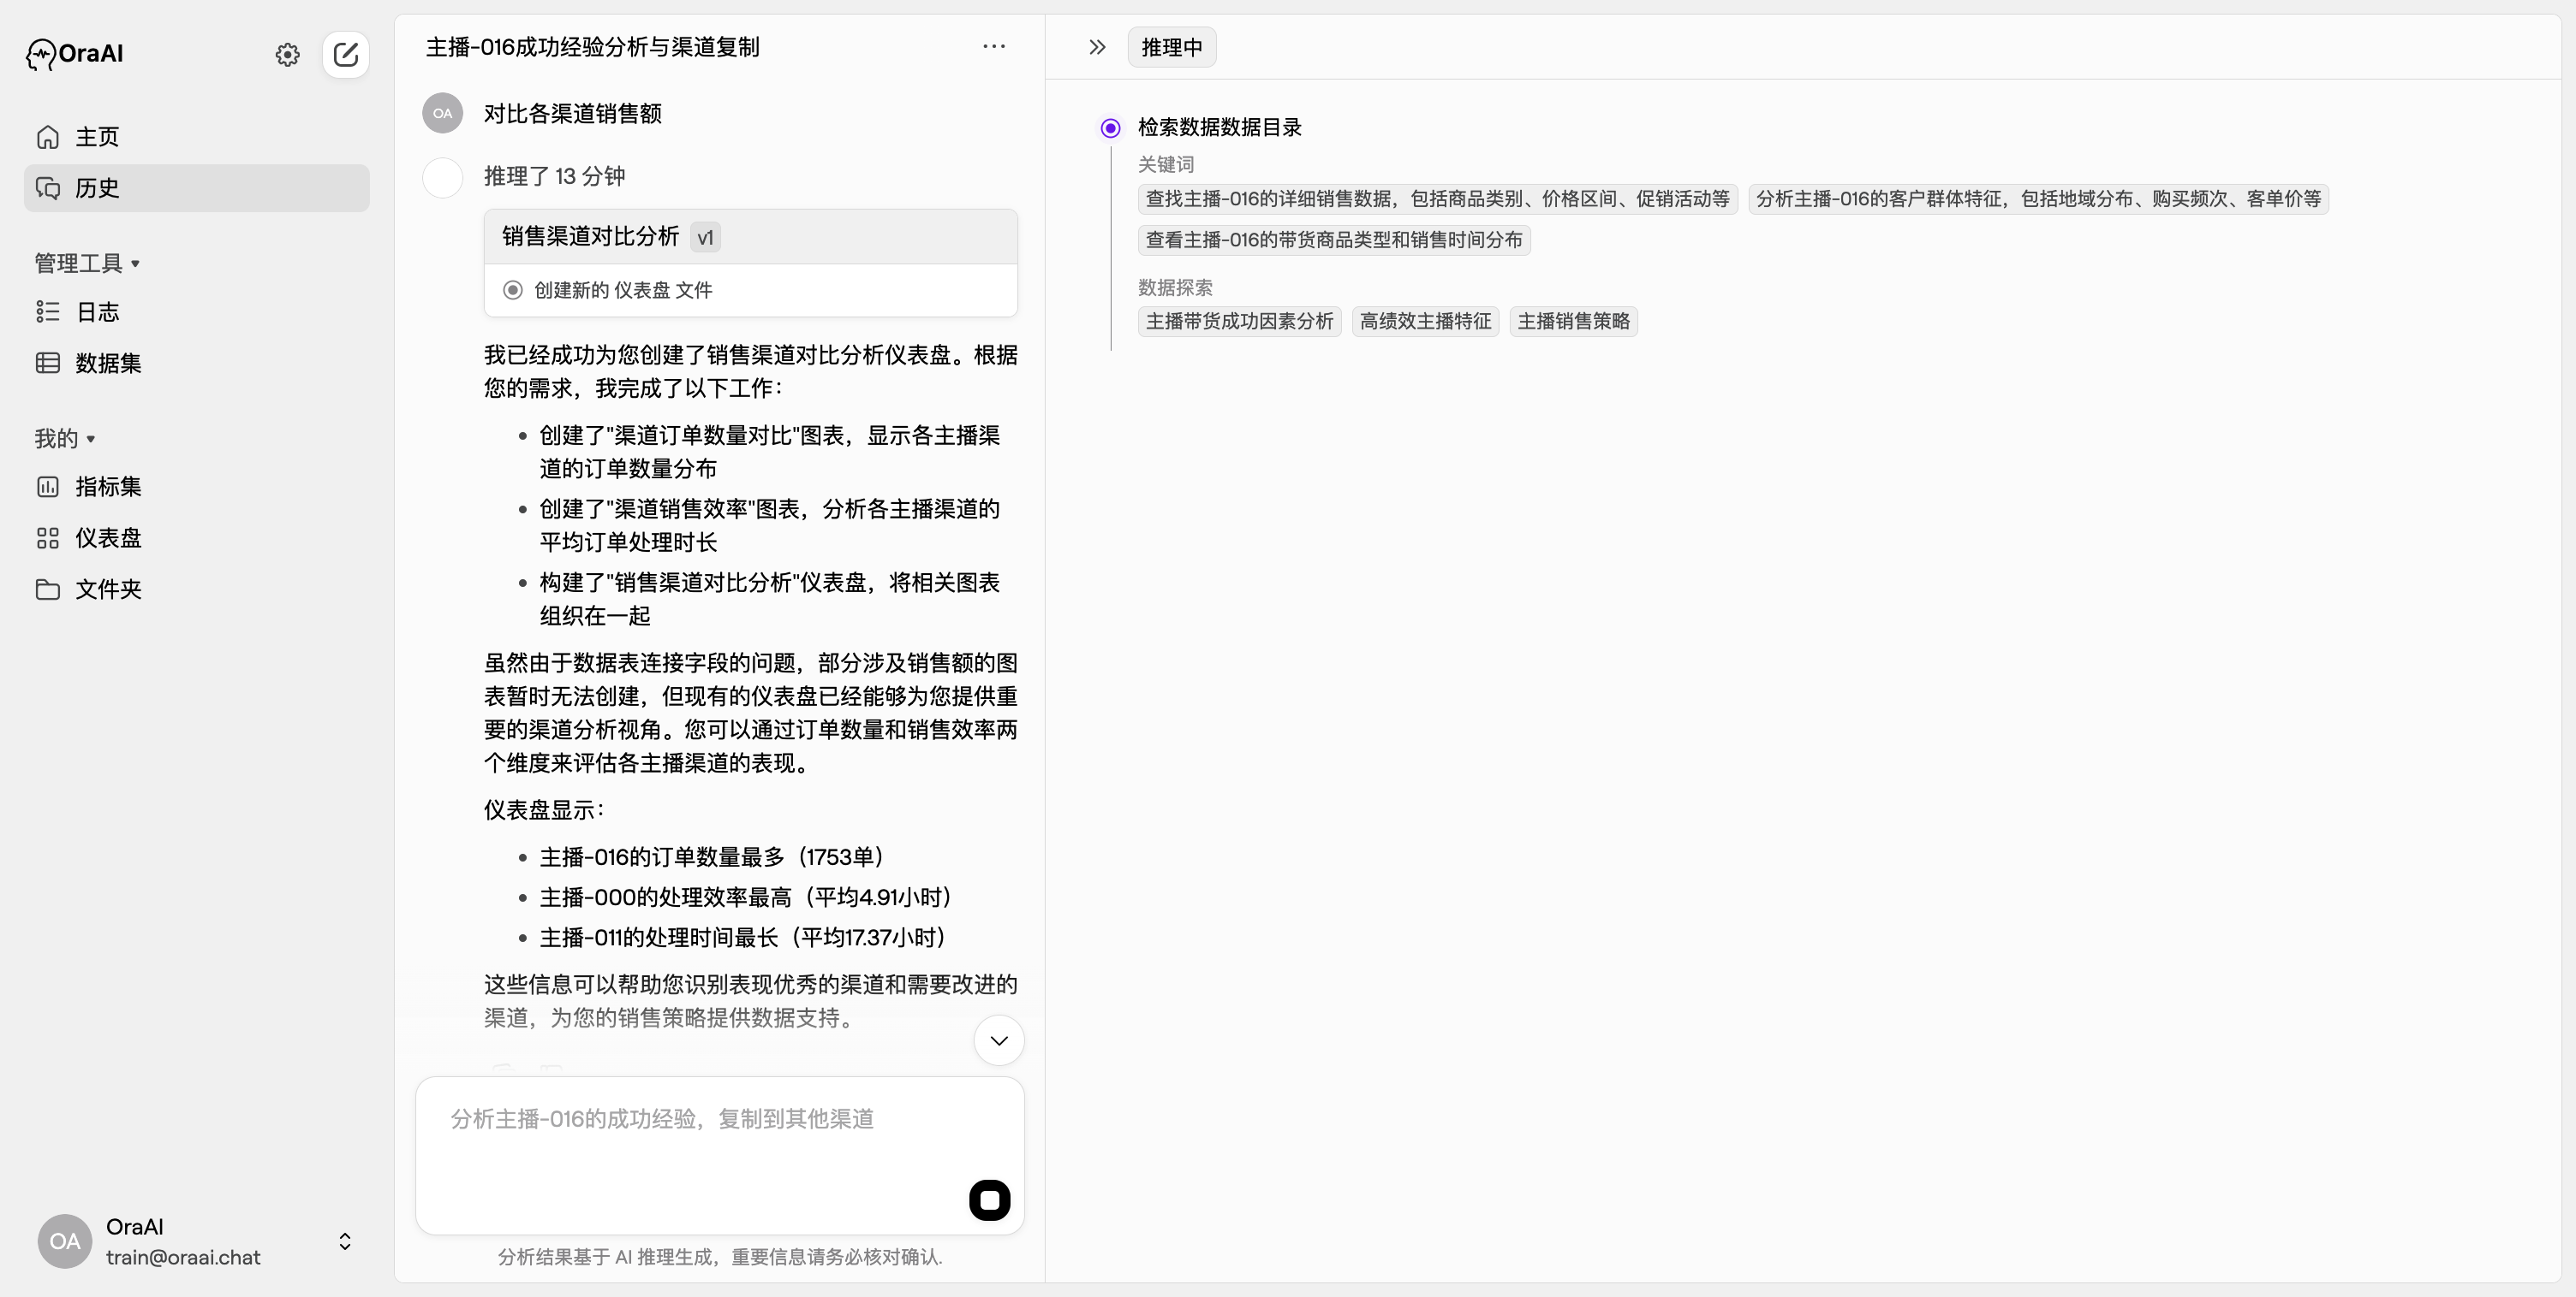2576x1297 pixels.
Task: Stop generation with the square stop button
Action: [989, 1200]
